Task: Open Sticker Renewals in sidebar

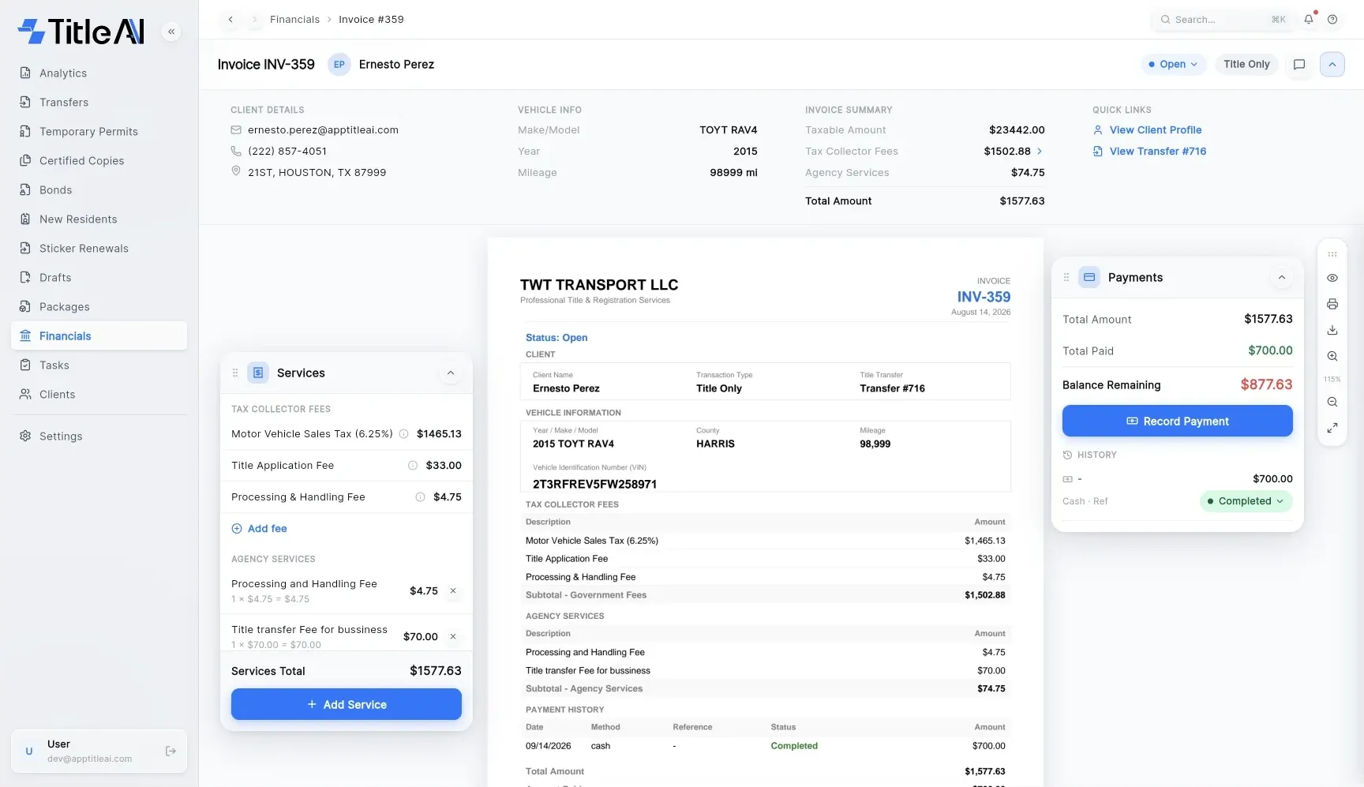Action: pyautogui.click(x=99, y=248)
